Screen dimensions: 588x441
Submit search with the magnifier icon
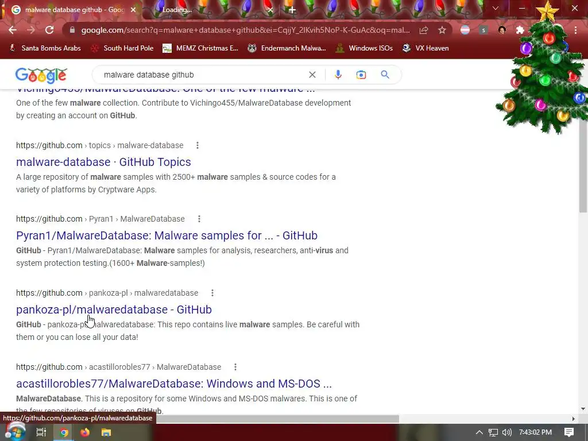point(385,75)
